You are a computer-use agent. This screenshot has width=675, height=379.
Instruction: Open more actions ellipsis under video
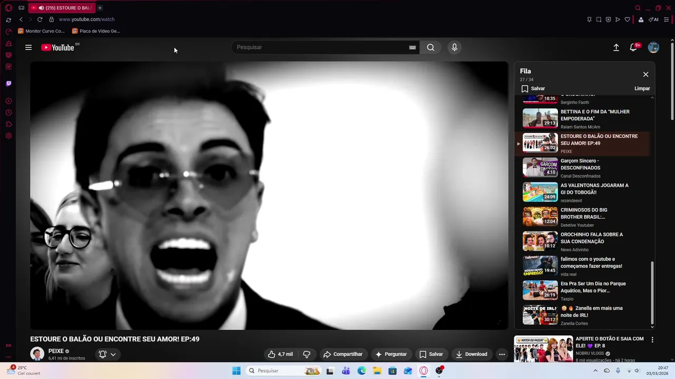click(x=502, y=354)
